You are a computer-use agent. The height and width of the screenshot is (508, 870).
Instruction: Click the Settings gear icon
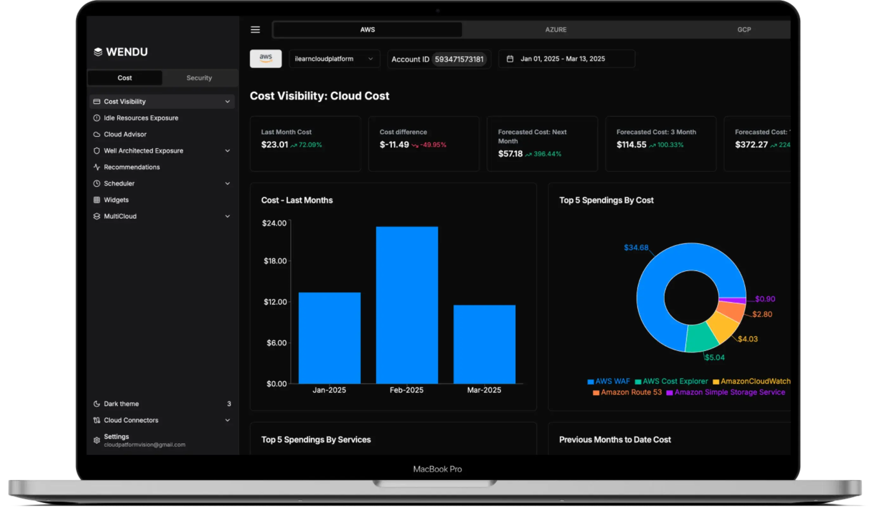(x=97, y=441)
